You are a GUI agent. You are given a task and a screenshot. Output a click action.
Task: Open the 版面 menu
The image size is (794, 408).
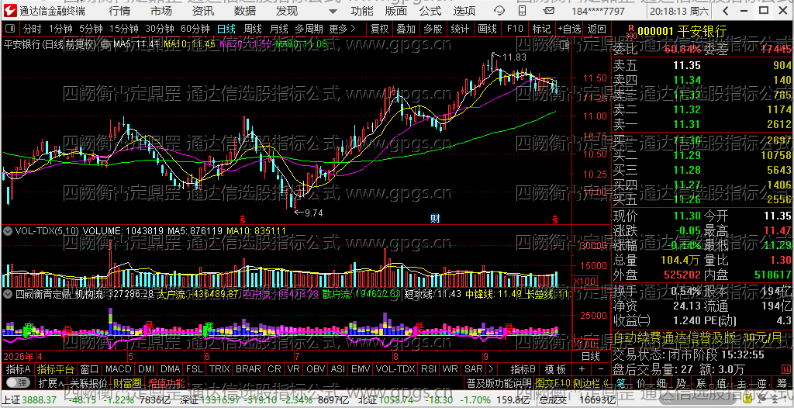pos(395,11)
